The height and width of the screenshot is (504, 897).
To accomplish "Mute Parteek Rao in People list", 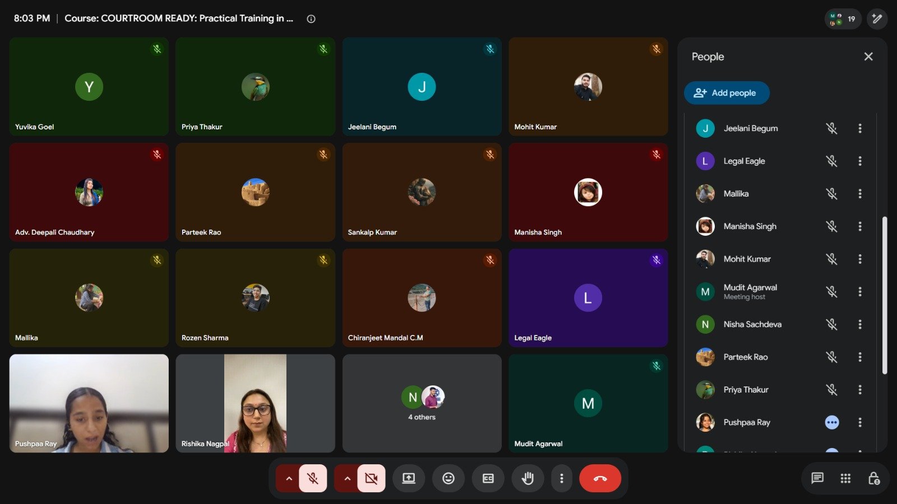I will (x=831, y=357).
